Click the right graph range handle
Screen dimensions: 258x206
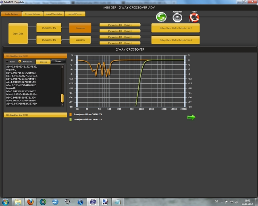(185, 81)
